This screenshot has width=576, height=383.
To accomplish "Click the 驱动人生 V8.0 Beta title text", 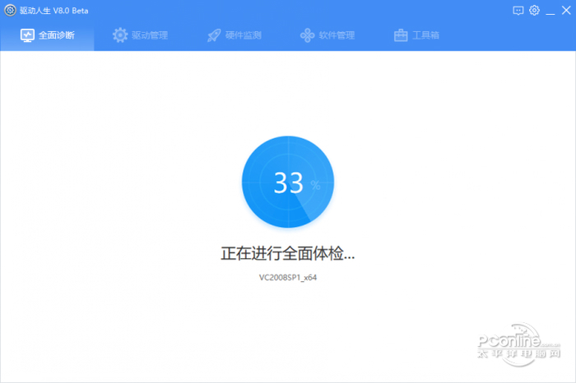I will tap(54, 11).
